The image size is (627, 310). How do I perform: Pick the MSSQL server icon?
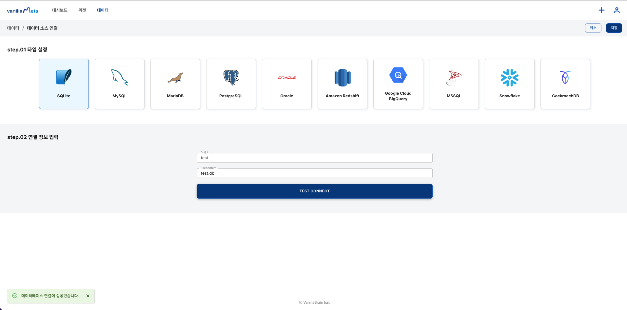pos(454,78)
